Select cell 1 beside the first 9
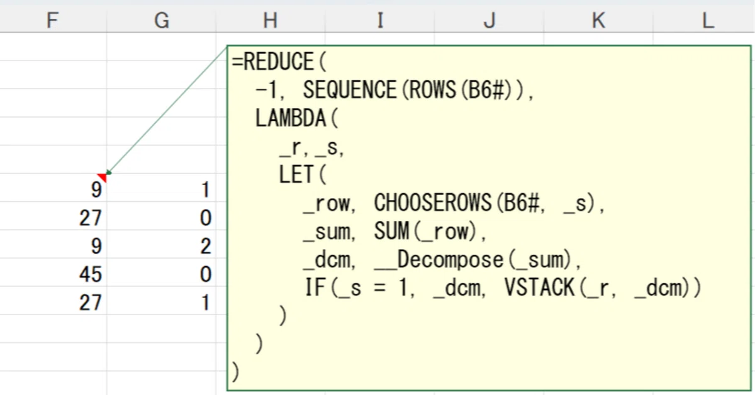The image size is (755, 395). pyautogui.click(x=162, y=189)
